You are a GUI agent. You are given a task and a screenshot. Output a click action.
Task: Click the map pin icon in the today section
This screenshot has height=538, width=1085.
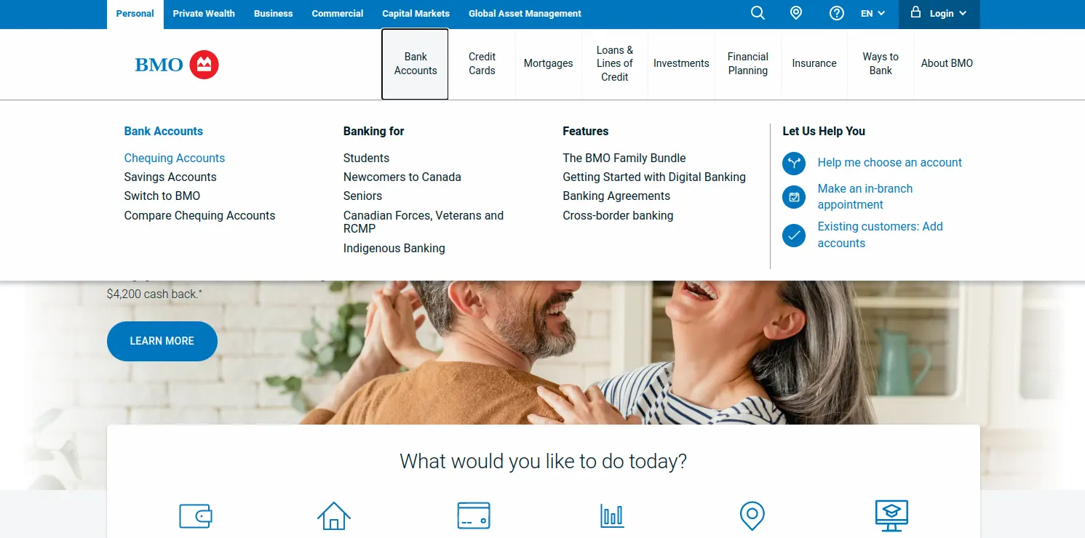[752, 516]
